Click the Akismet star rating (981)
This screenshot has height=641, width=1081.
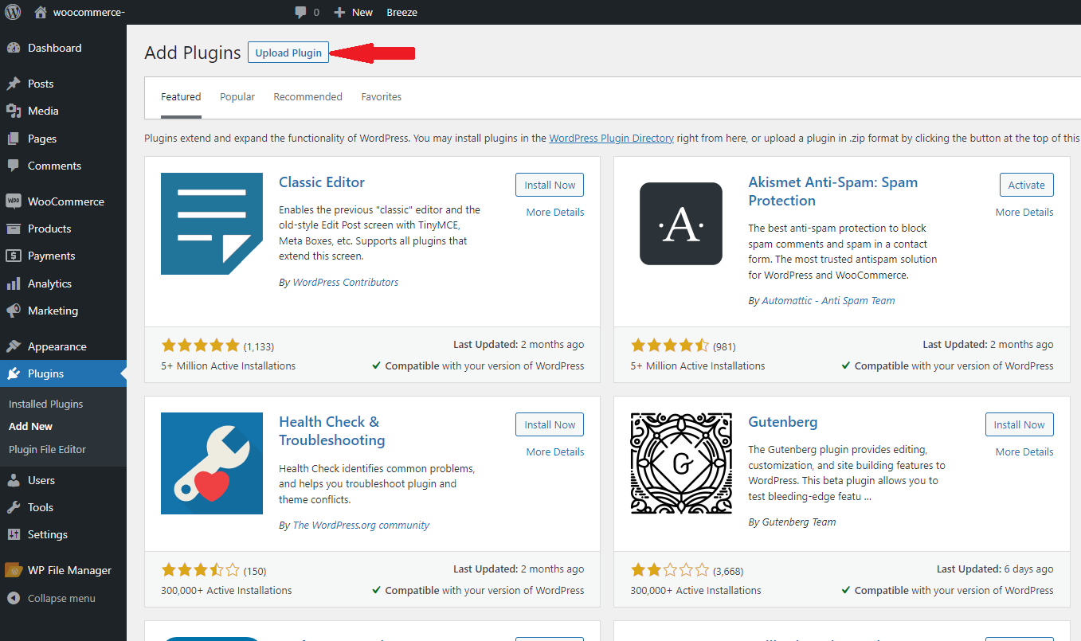tap(669, 346)
